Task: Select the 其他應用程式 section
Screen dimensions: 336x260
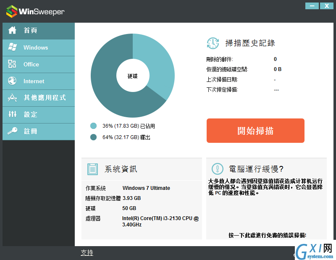Action: [x=39, y=98]
